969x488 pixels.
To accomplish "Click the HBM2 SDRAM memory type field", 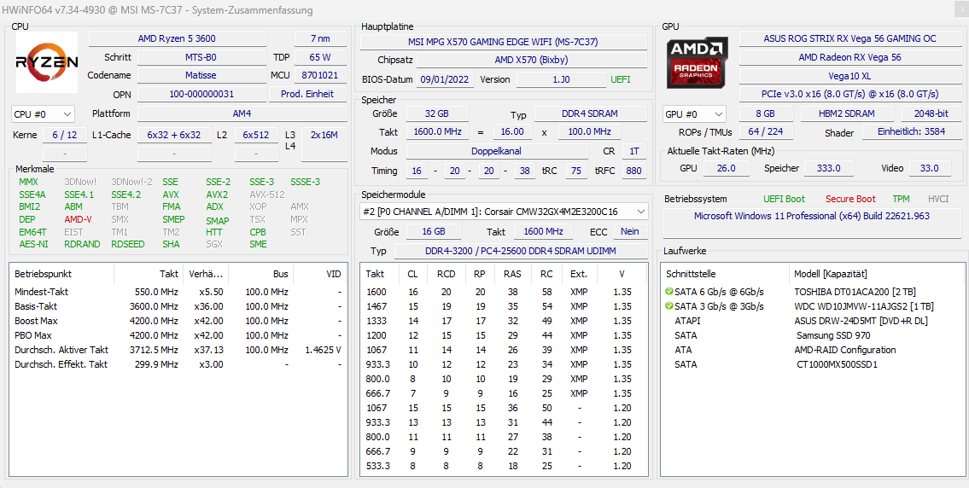I will pyautogui.click(x=847, y=113).
